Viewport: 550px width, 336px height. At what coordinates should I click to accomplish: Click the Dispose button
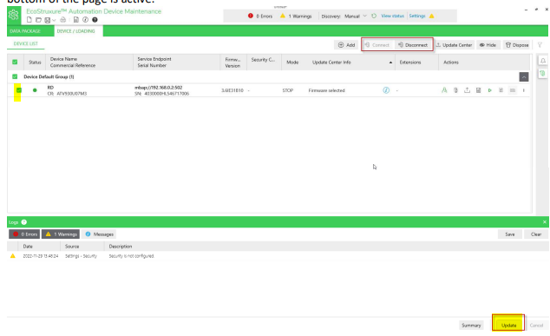pyautogui.click(x=517, y=45)
